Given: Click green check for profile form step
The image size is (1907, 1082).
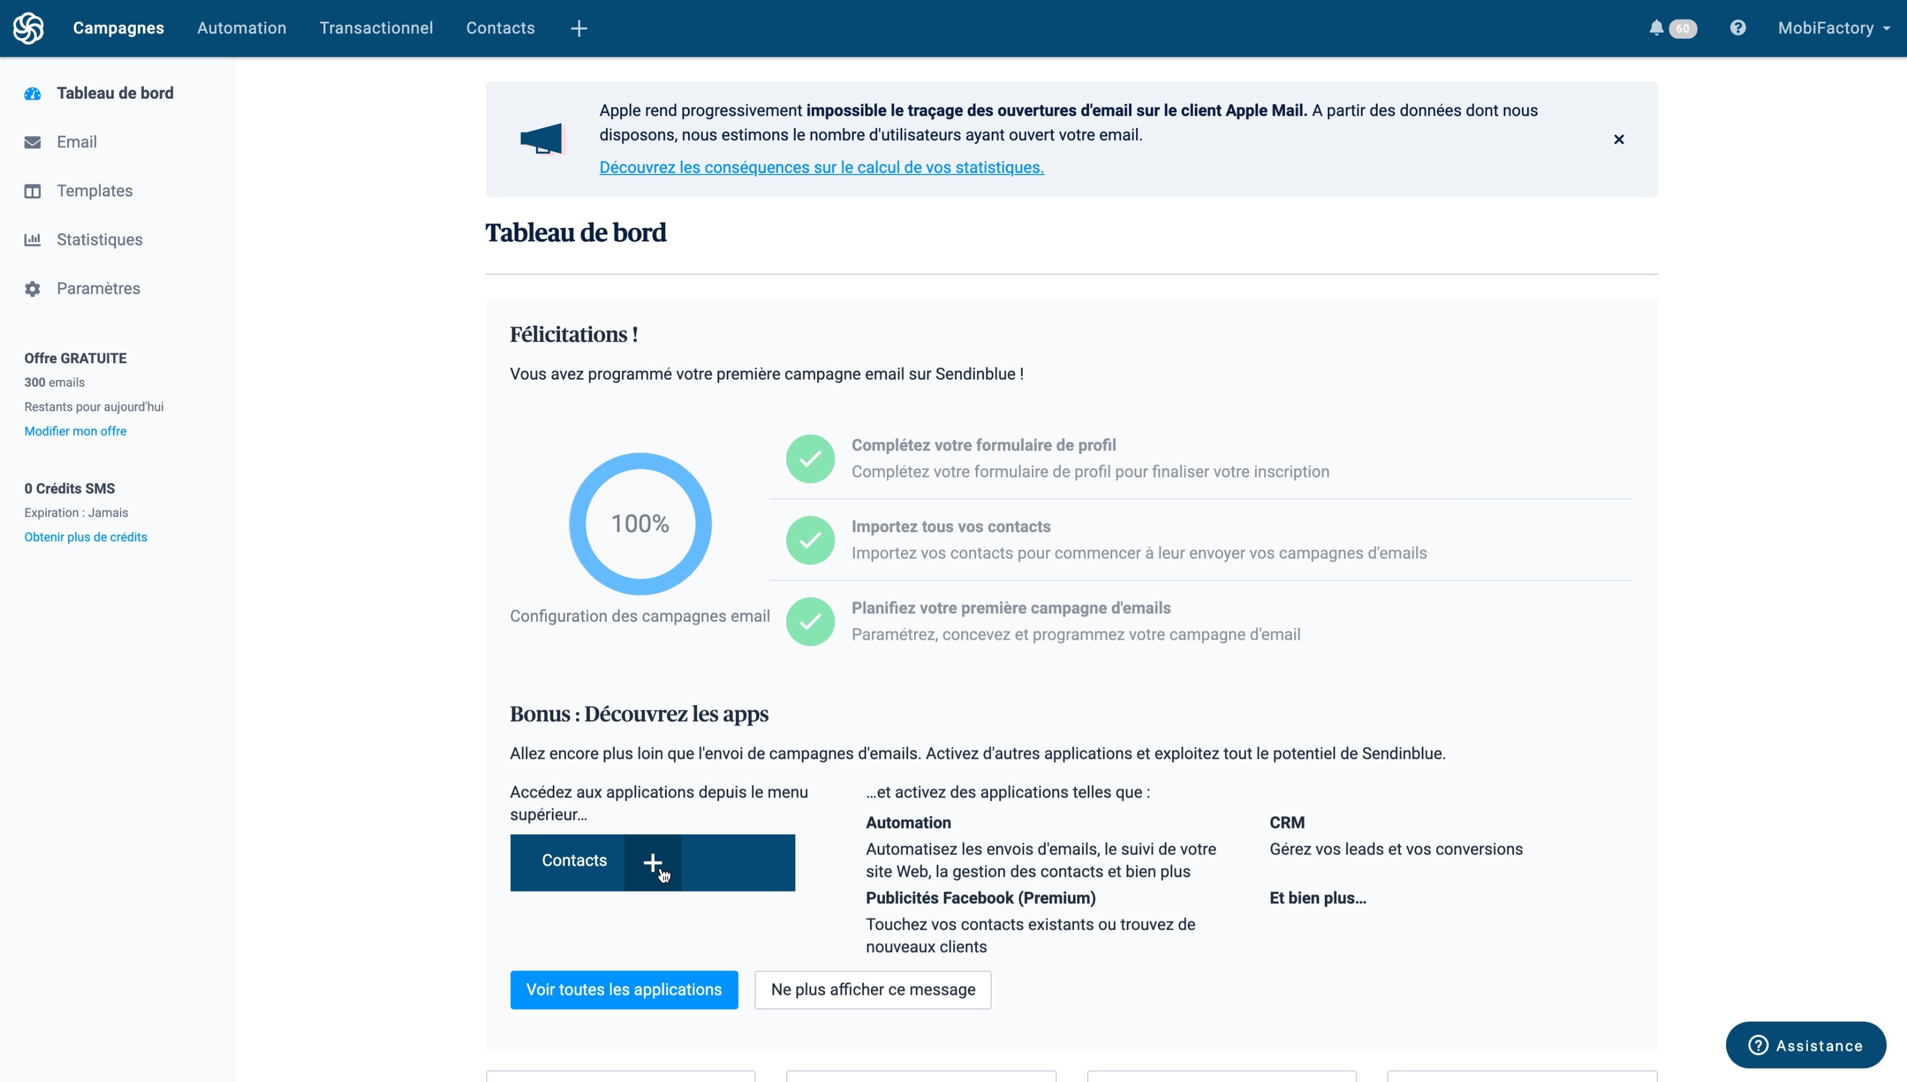Looking at the screenshot, I should (x=810, y=459).
